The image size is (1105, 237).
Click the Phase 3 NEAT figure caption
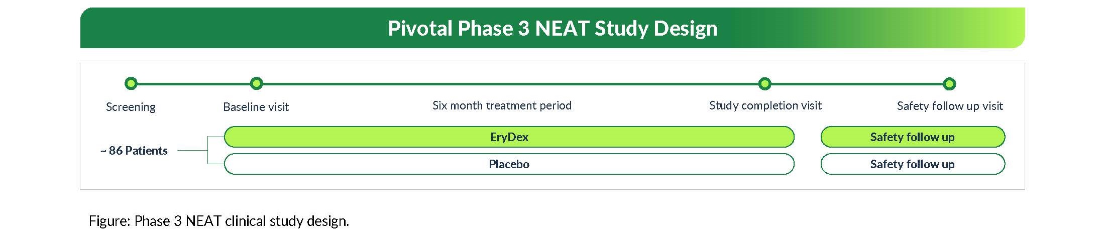coord(218,221)
